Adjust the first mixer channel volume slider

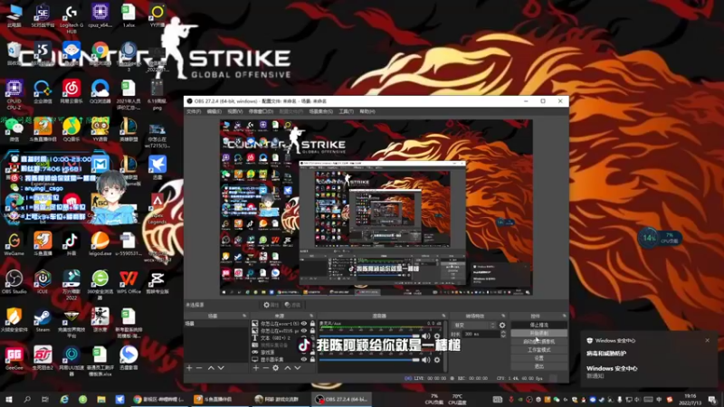[x=369, y=336]
